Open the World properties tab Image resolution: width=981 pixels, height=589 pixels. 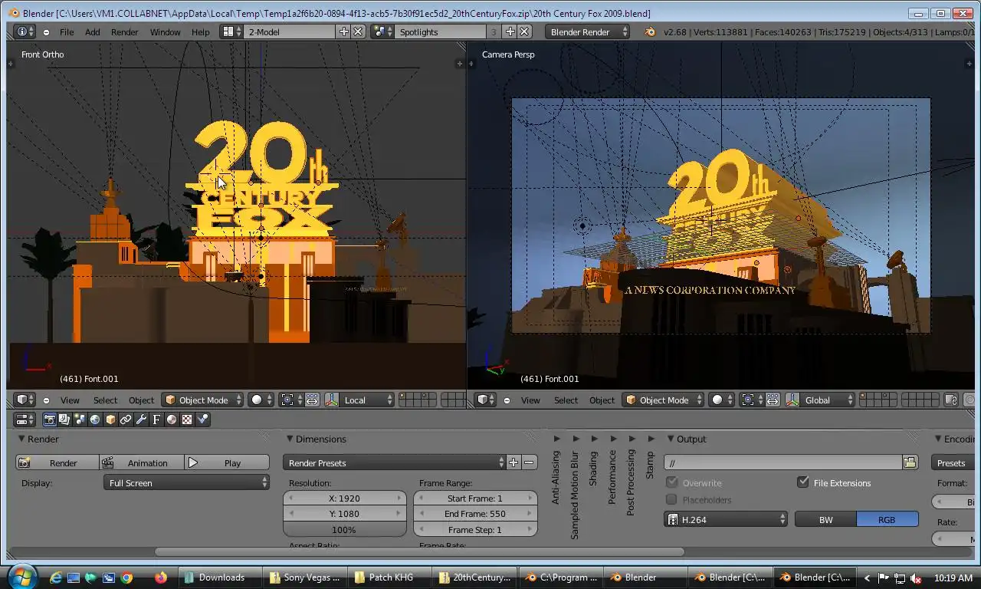point(95,420)
